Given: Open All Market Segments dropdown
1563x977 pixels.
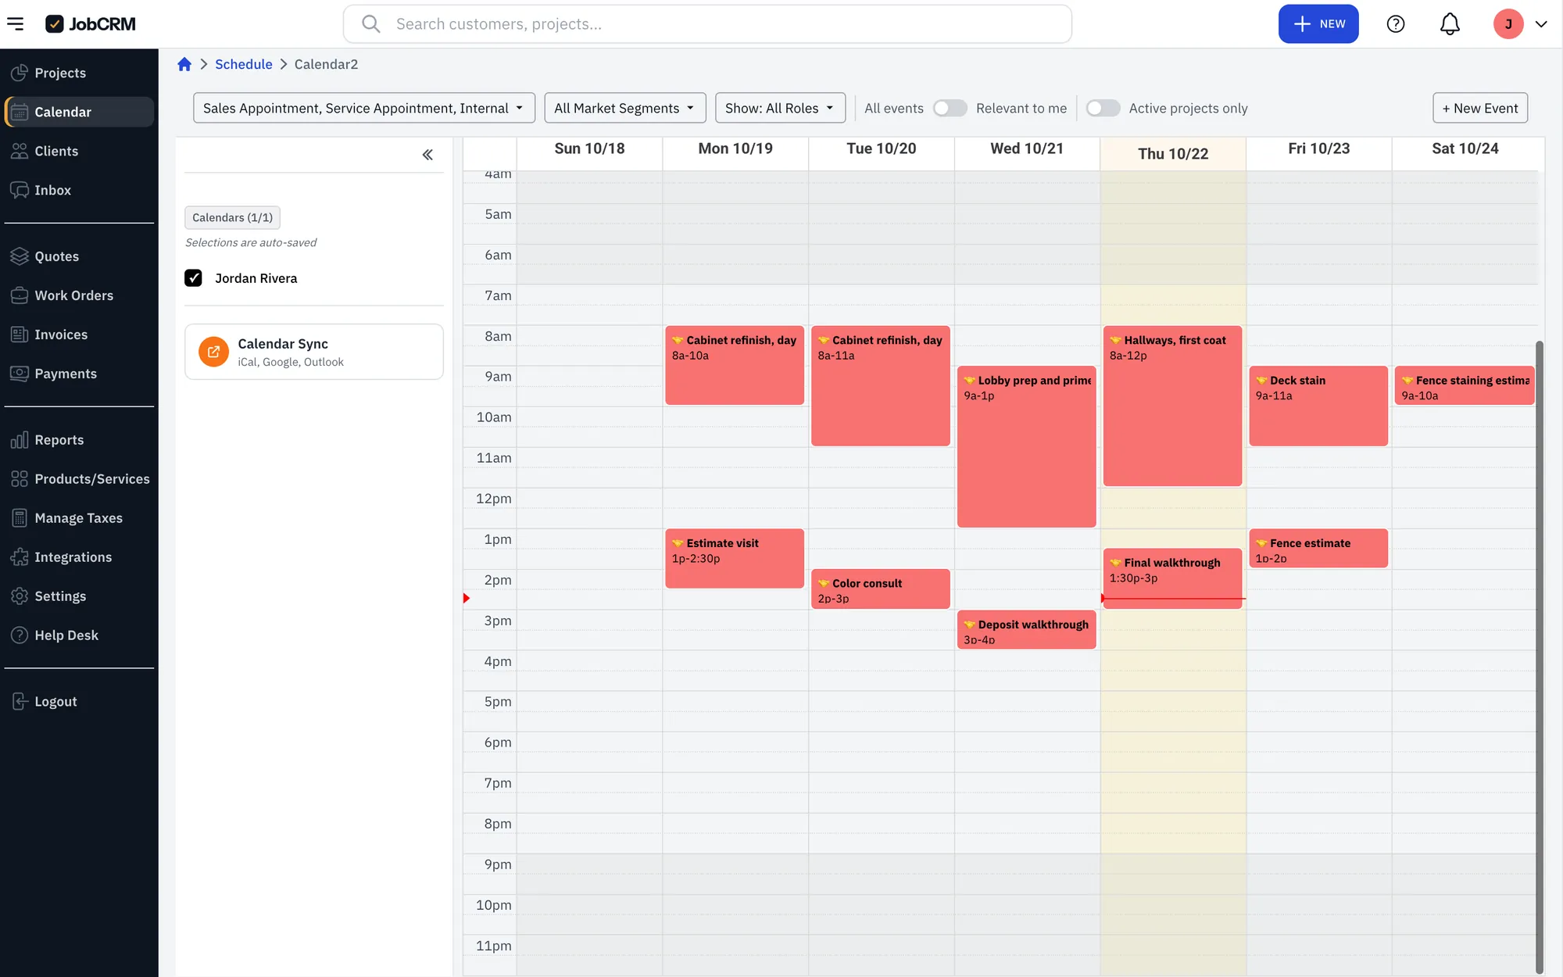Looking at the screenshot, I should point(625,108).
